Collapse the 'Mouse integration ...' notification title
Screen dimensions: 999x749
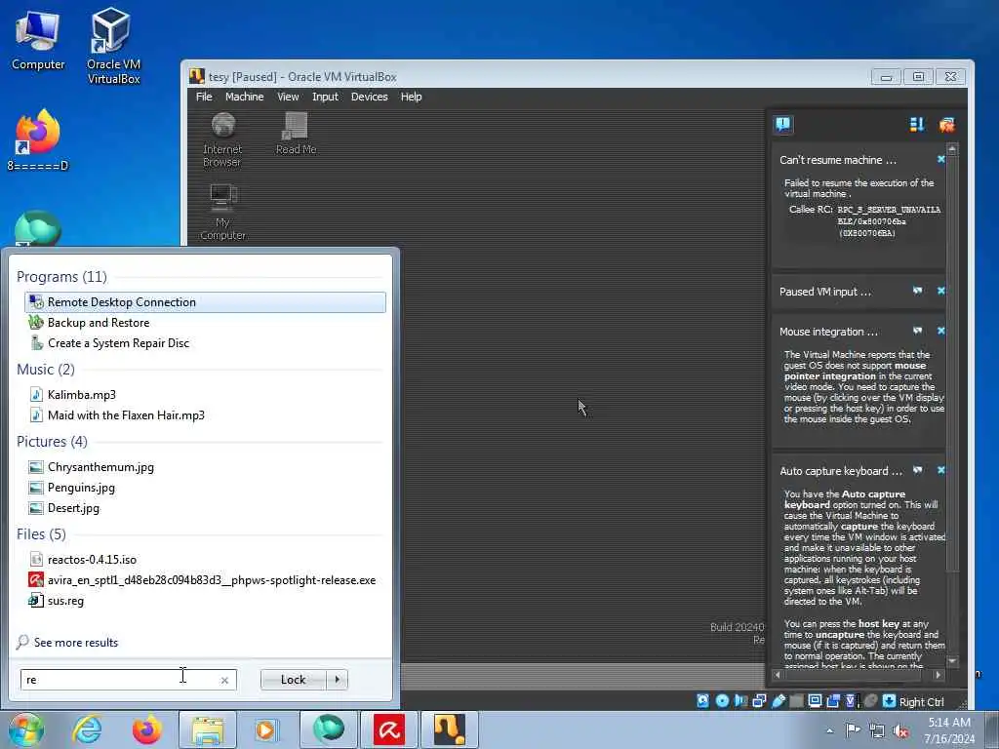tap(828, 332)
